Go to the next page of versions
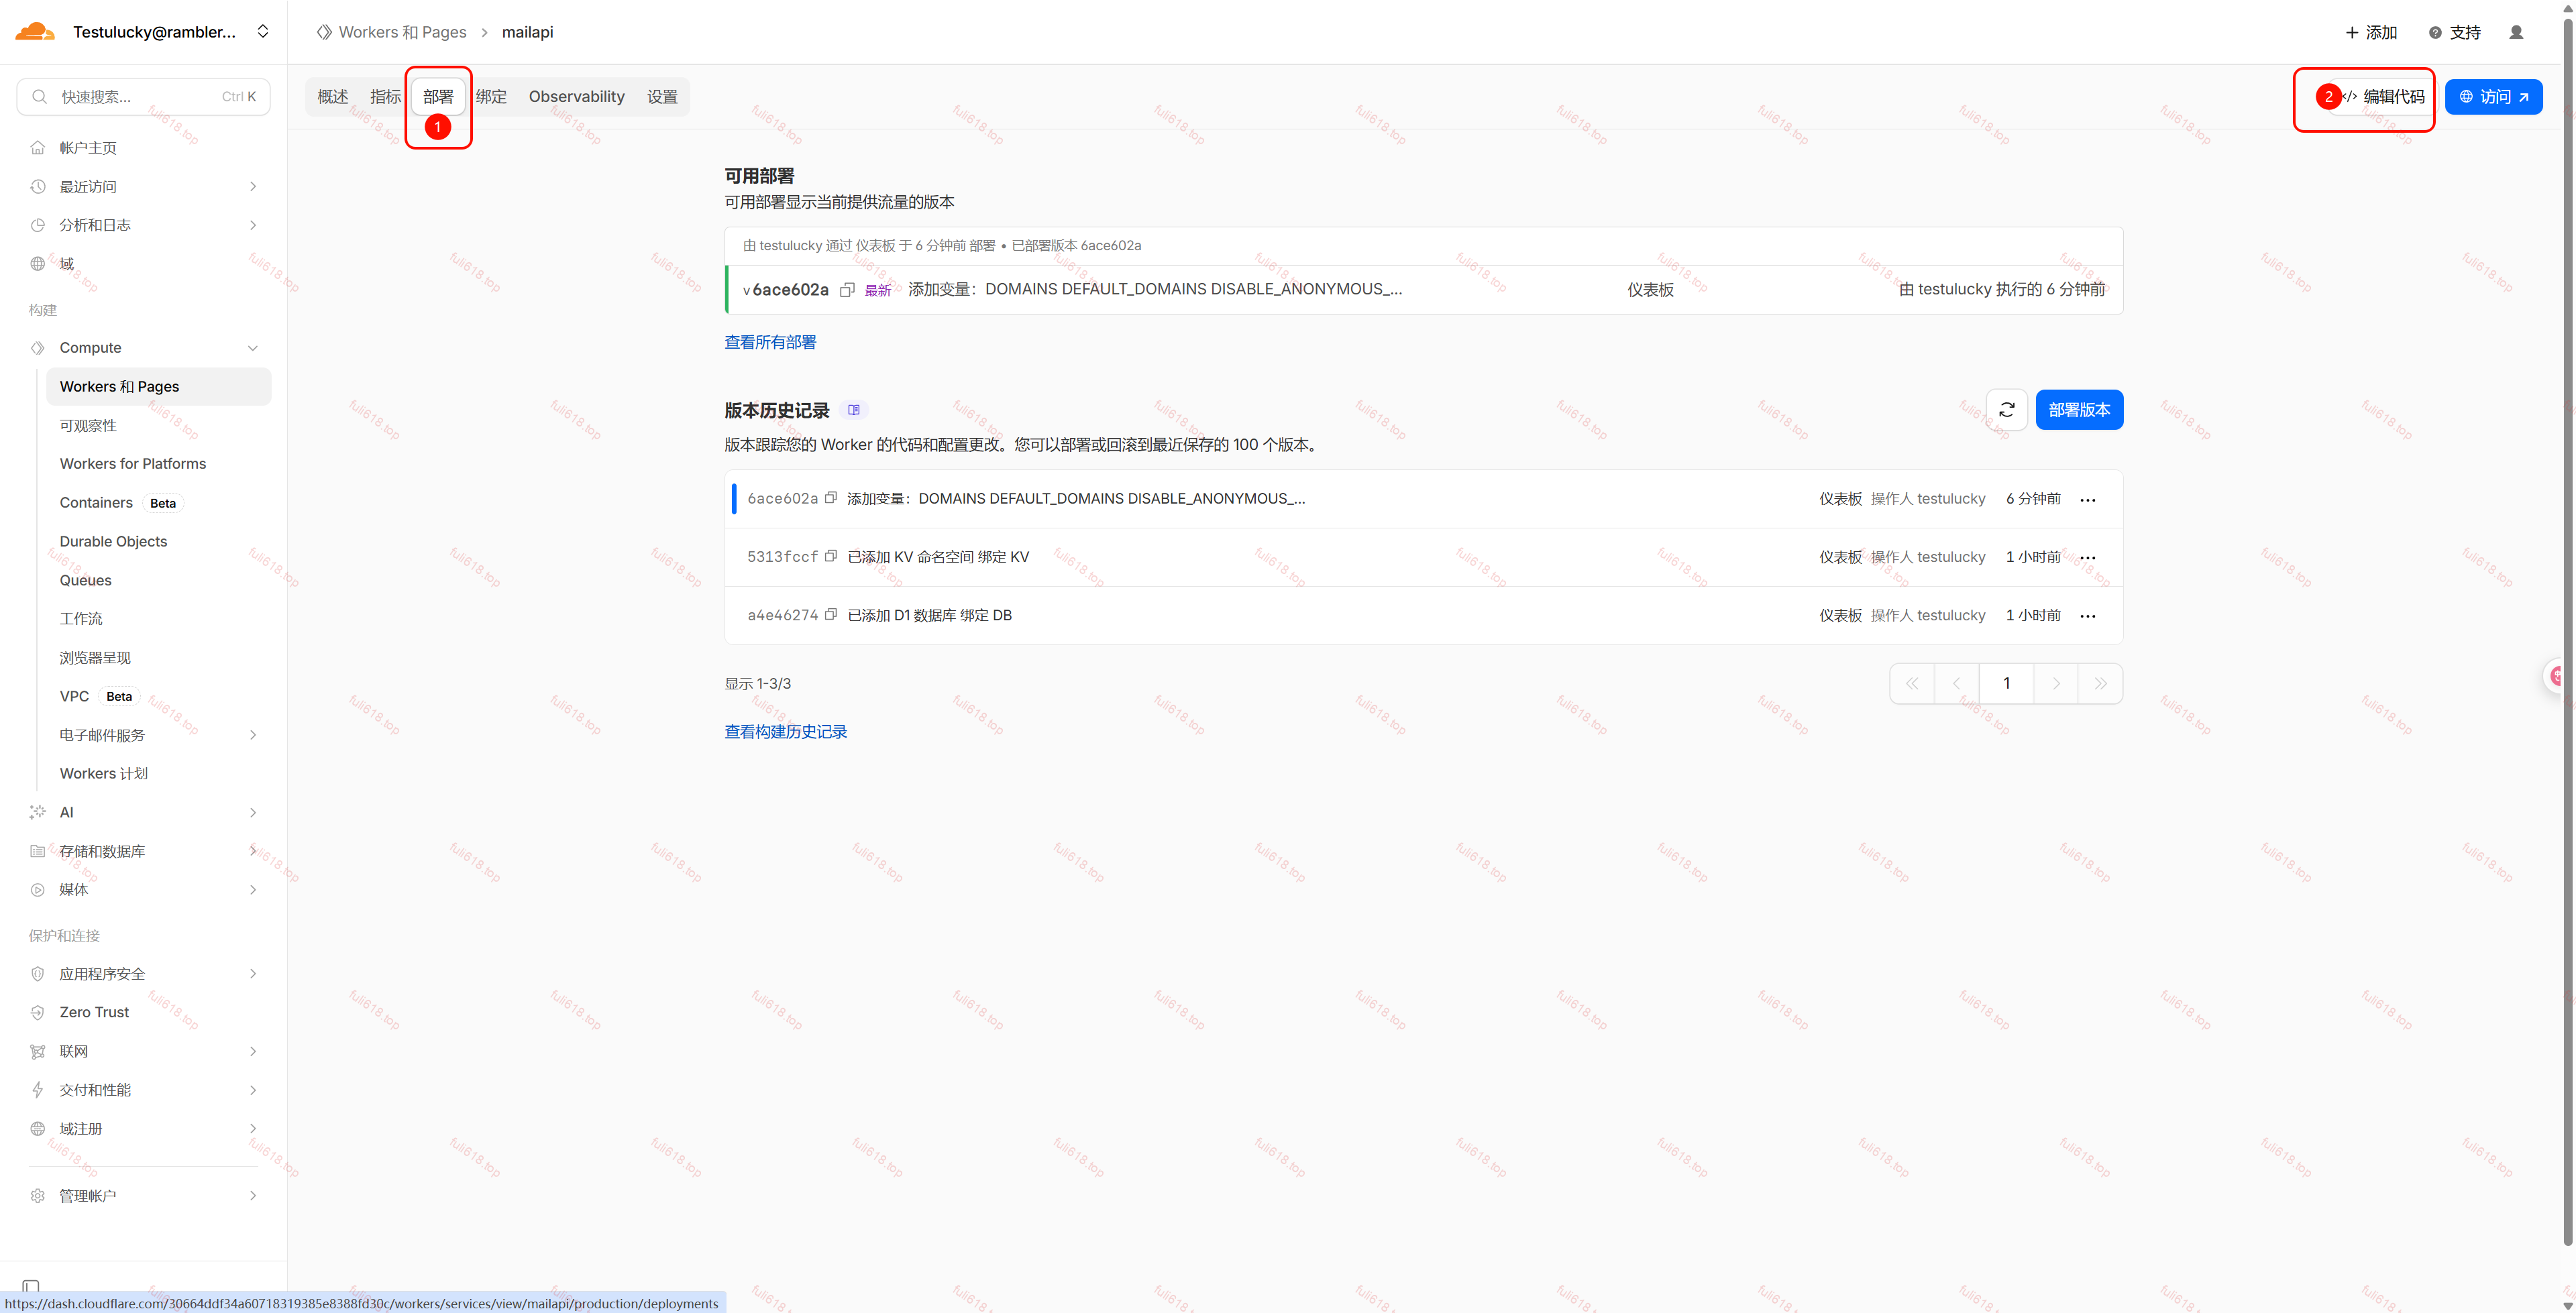The width and height of the screenshot is (2576, 1313). 2056,684
